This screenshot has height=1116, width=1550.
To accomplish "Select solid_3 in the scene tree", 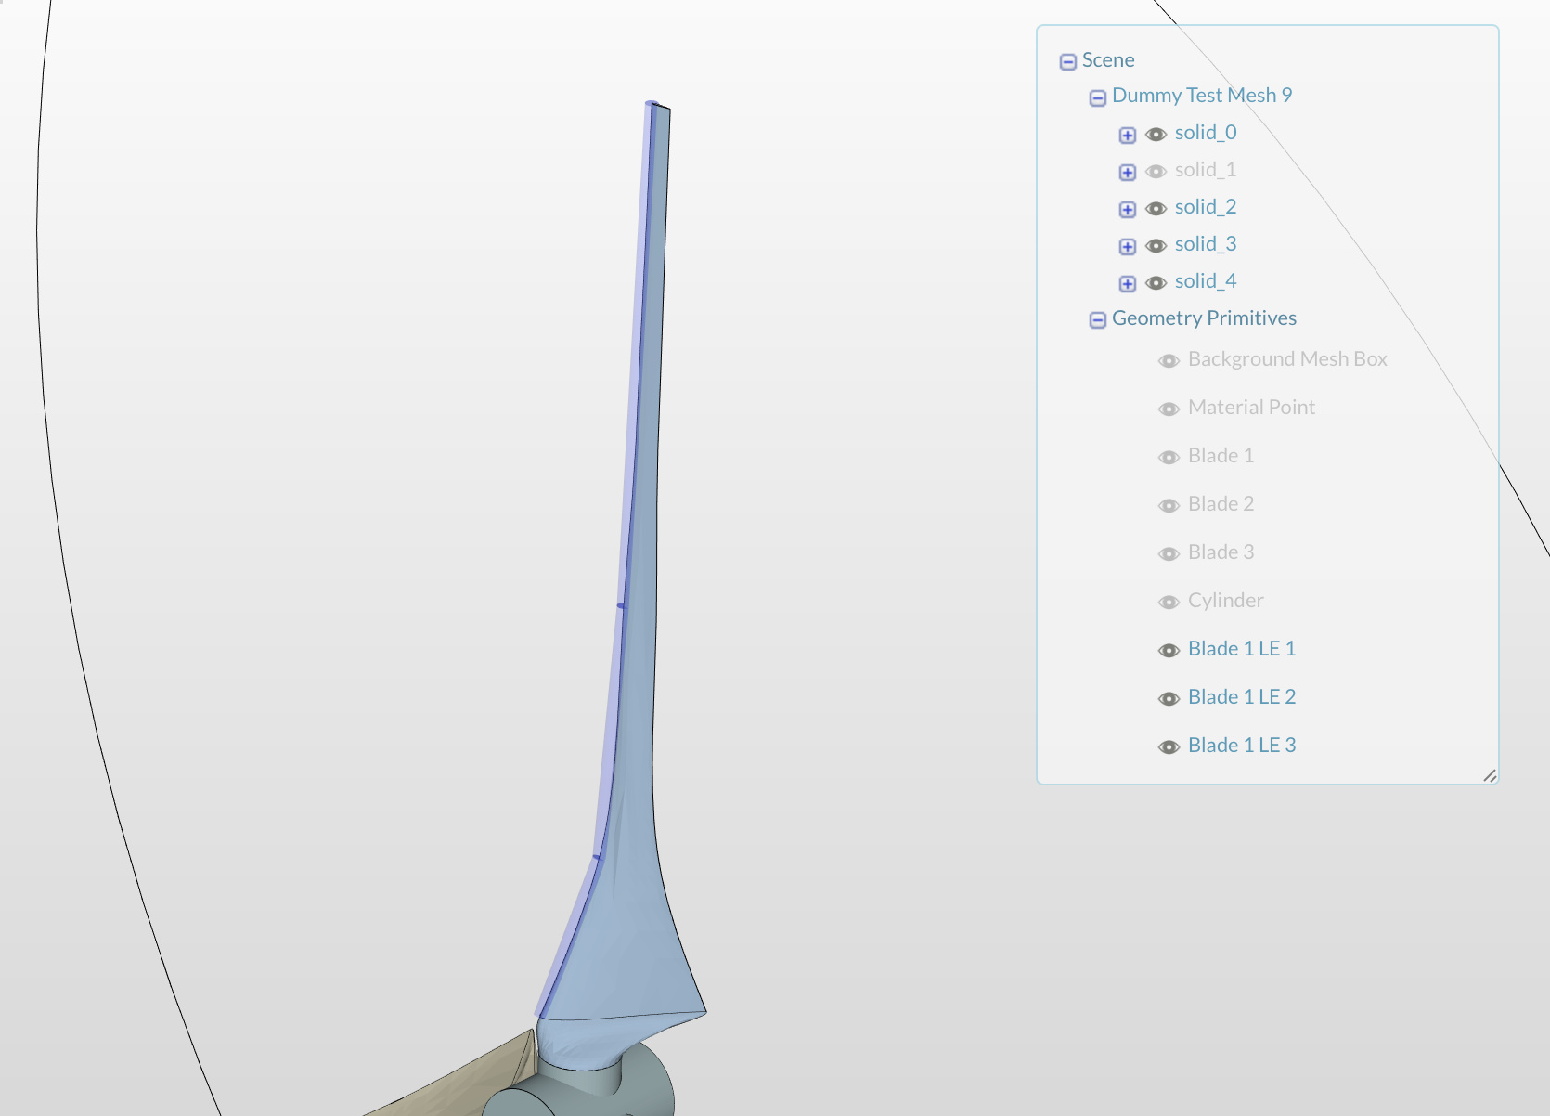I will pyautogui.click(x=1206, y=244).
